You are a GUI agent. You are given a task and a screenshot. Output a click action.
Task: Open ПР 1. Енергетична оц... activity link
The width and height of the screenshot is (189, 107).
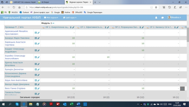[x=57, y=27]
